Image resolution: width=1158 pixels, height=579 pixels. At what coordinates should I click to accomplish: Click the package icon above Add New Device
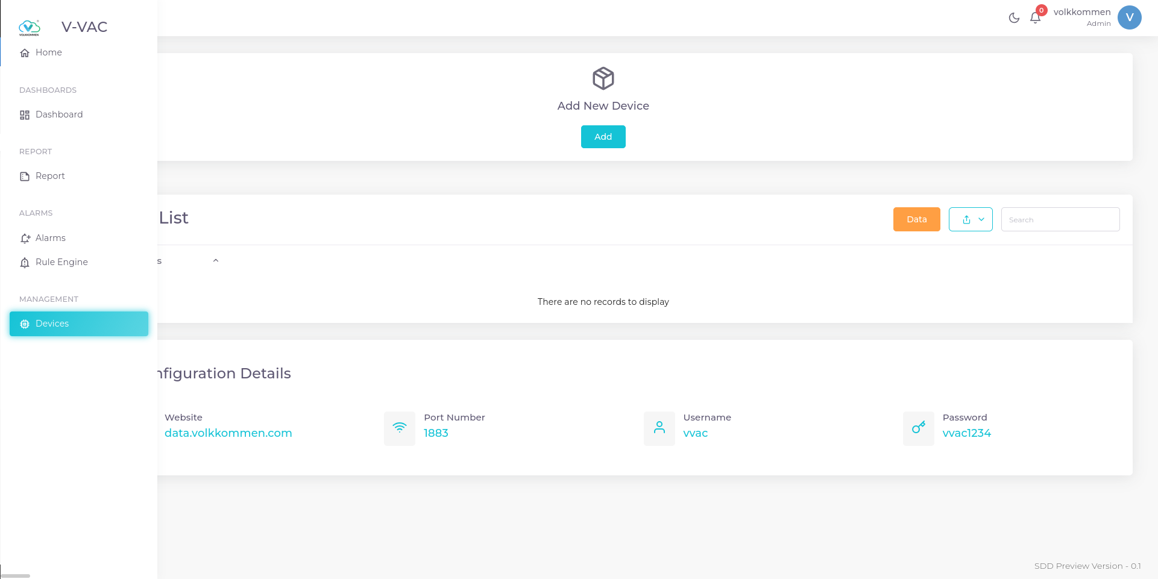click(603, 78)
